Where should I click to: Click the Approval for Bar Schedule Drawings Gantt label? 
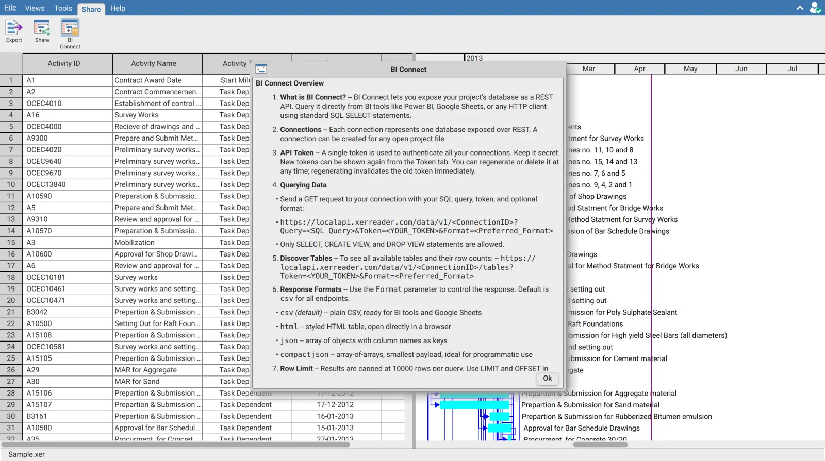point(582,428)
